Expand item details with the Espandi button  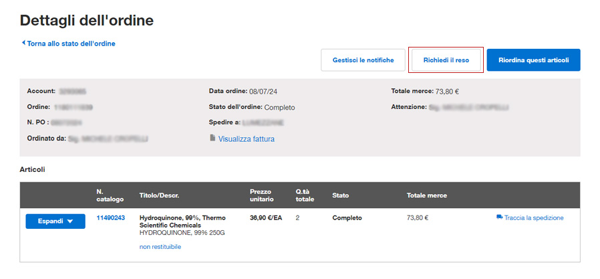coord(55,221)
